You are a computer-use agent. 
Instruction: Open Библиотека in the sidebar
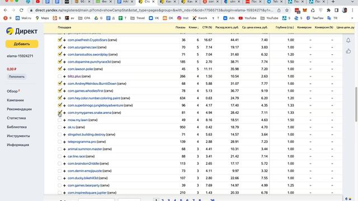click(x=17, y=127)
